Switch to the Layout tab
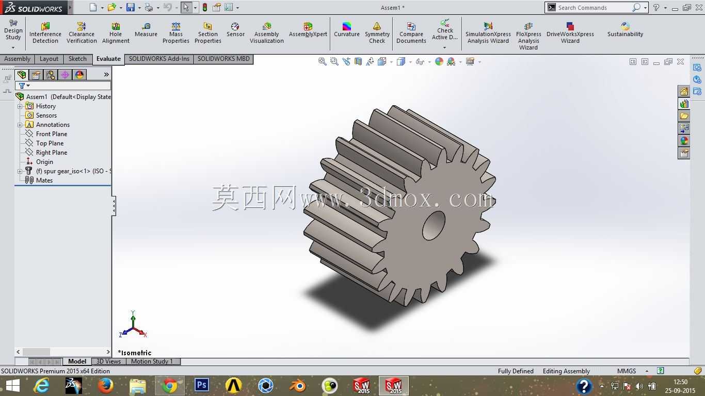 49,59
